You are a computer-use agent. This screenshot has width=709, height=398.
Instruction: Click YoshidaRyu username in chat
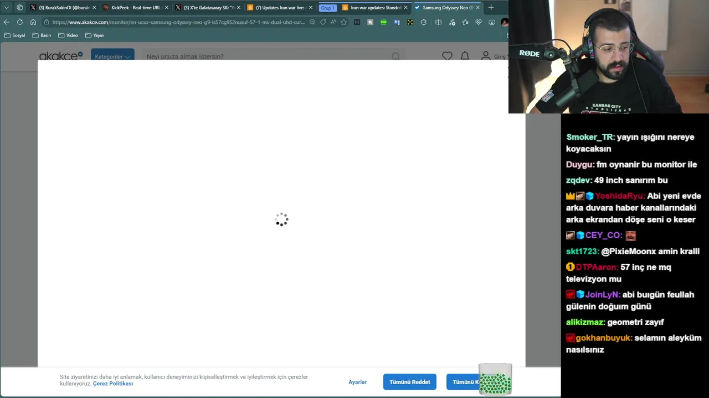619,196
